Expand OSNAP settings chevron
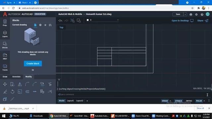Screen dimensions: 212x119 (x=170, y=101)
